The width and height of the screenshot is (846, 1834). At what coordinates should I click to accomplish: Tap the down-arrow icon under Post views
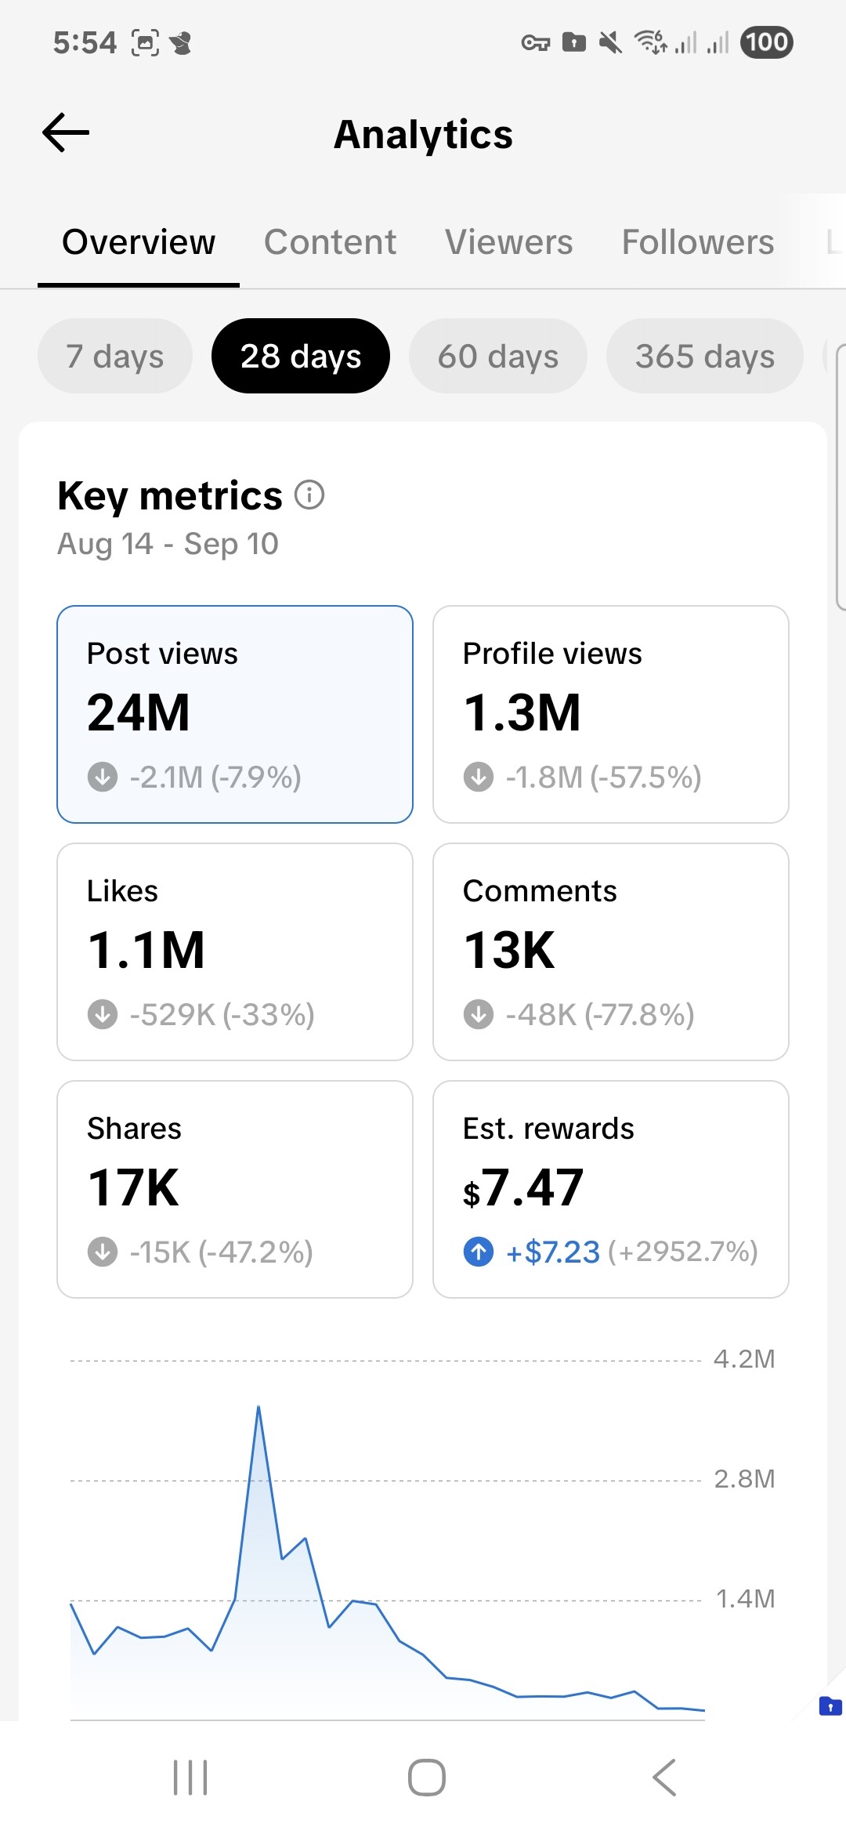click(x=103, y=777)
